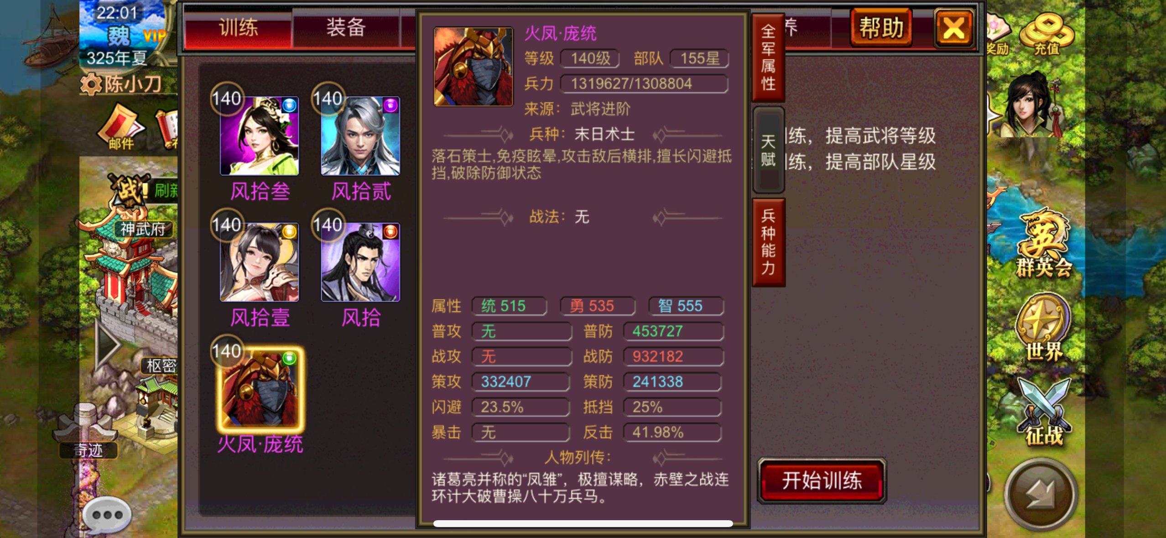Screen dimensions: 1166x538
Task: Click the gear settings icon beside 陈小刀
Action: tap(91, 84)
